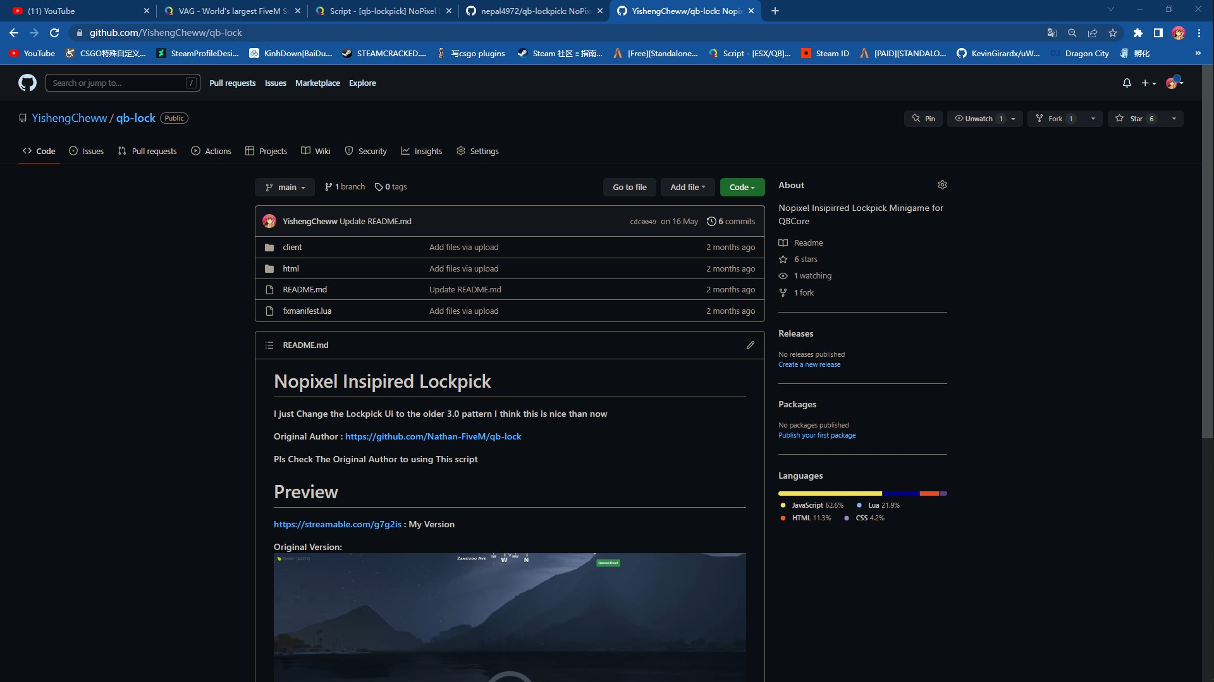View the 1 branch link

tap(345, 187)
